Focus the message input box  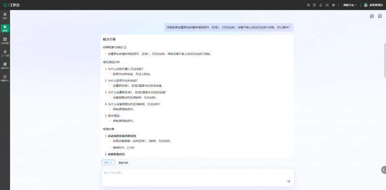(198, 177)
